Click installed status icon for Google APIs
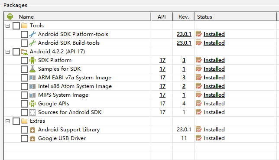The height and width of the screenshot is (160, 279). [x=198, y=104]
